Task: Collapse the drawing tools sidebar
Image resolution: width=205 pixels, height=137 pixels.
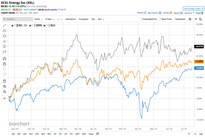Action: pyautogui.click(x=4, y=98)
